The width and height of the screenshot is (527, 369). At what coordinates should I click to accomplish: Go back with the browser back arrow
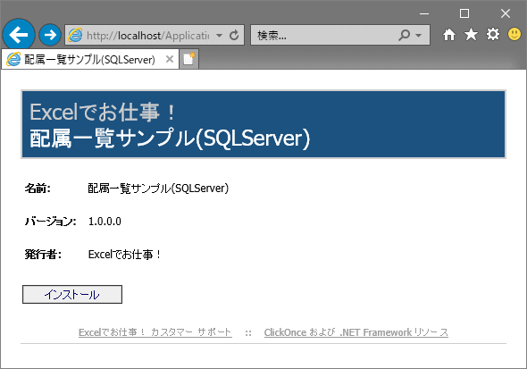click(x=19, y=35)
